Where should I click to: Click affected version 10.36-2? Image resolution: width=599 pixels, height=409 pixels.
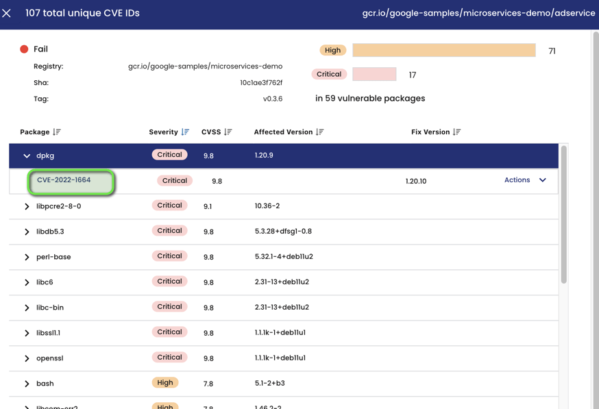click(267, 206)
